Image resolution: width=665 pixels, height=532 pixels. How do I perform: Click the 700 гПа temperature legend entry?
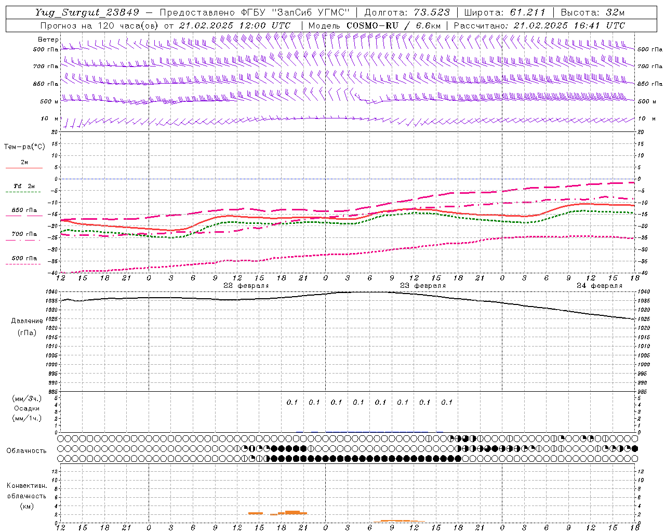click(x=24, y=234)
